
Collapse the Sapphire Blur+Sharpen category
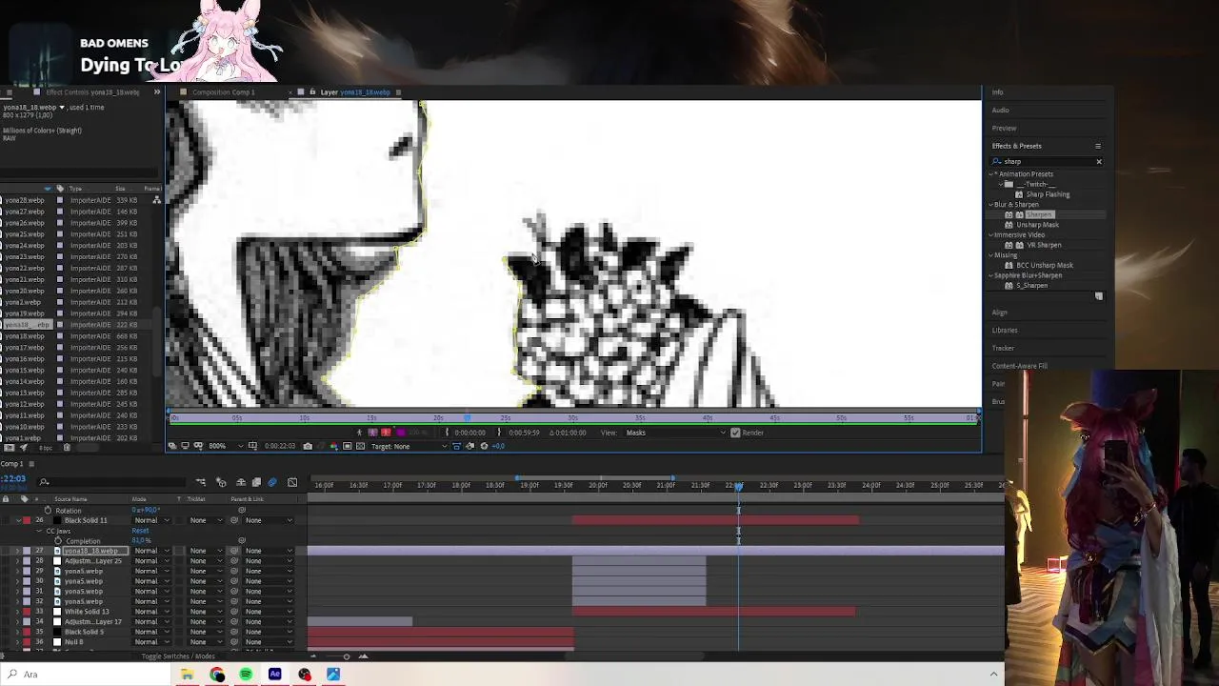tap(991, 275)
